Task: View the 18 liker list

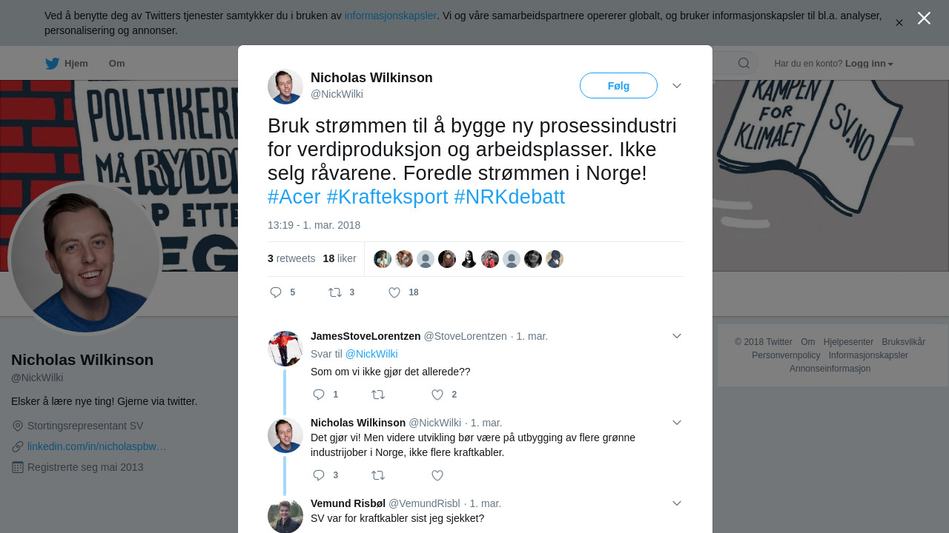Action: [x=340, y=258]
